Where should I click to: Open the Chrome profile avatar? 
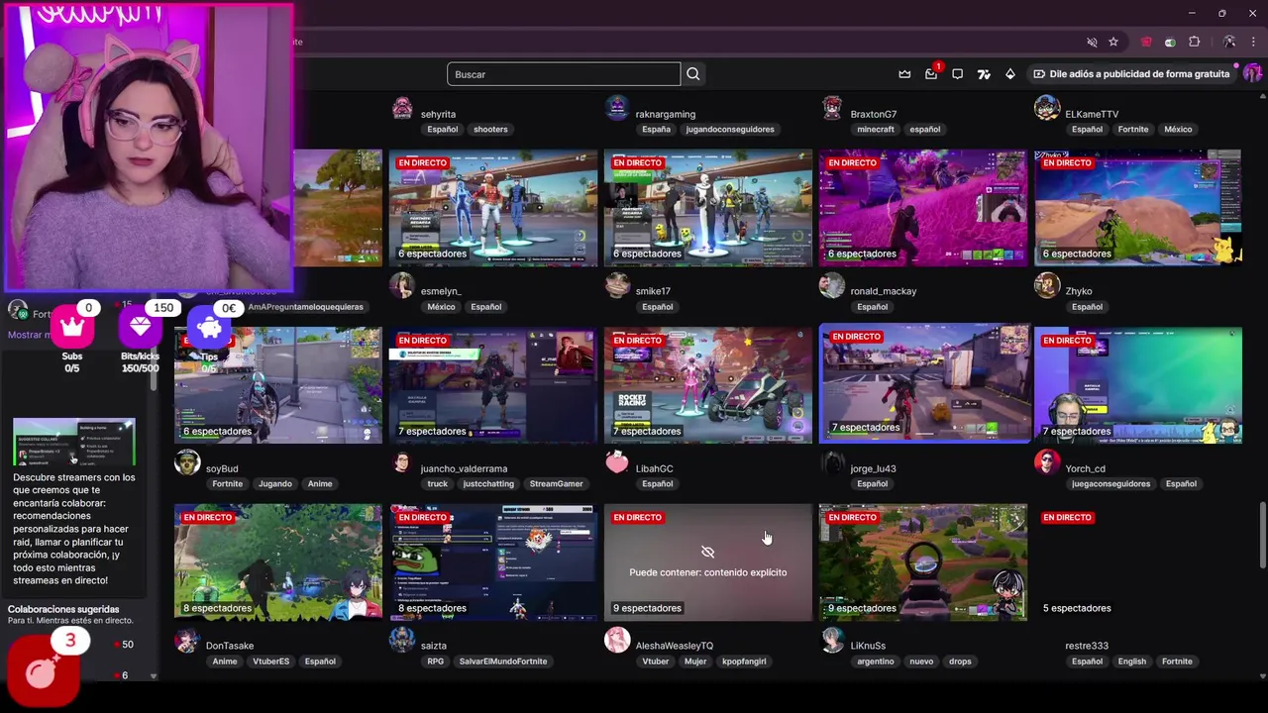click(1229, 42)
